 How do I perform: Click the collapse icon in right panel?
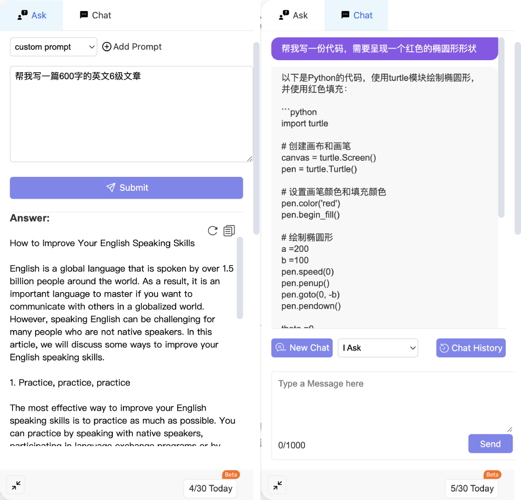pos(277,485)
